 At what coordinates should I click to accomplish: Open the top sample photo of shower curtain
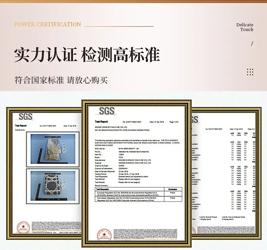(53, 149)
